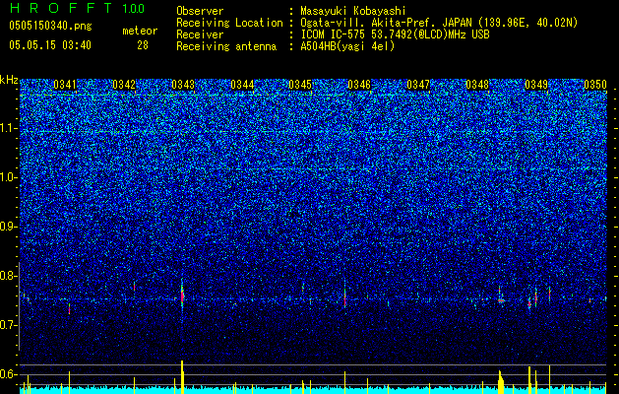Click the meteor count value 28

coord(143,45)
